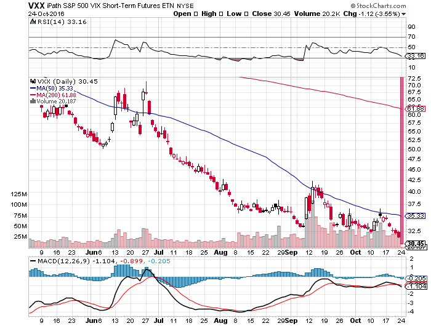Viewport: 431px width, 326px height.
Task: Click the red -0.899 MACD signal value
Action: [x=131, y=261]
